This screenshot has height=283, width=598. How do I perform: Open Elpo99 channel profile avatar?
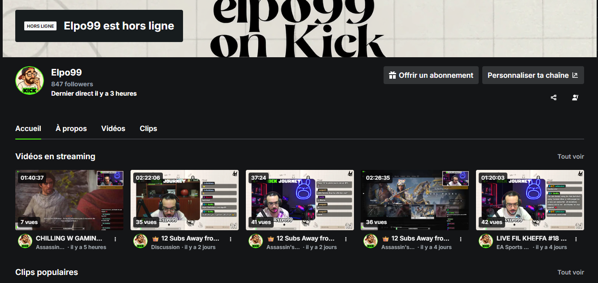click(30, 80)
